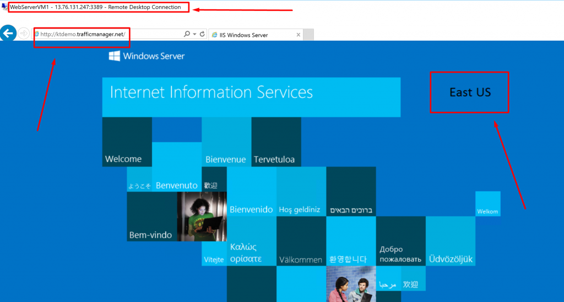This screenshot has height=302, width=564.
Task: Close the IIS Windows Server tab
Action: click(x=298, y=35)
